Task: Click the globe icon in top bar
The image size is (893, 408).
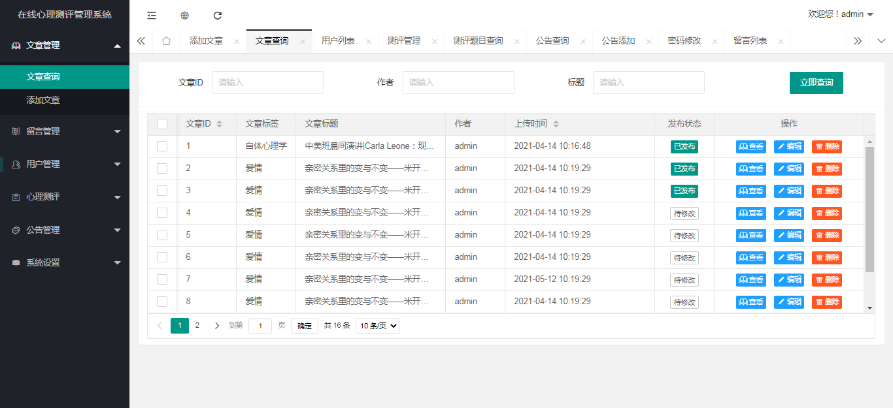Action: [184, 15]
